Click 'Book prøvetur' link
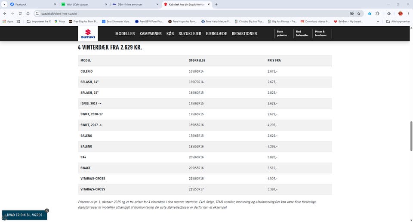 (x=282, y=34)
